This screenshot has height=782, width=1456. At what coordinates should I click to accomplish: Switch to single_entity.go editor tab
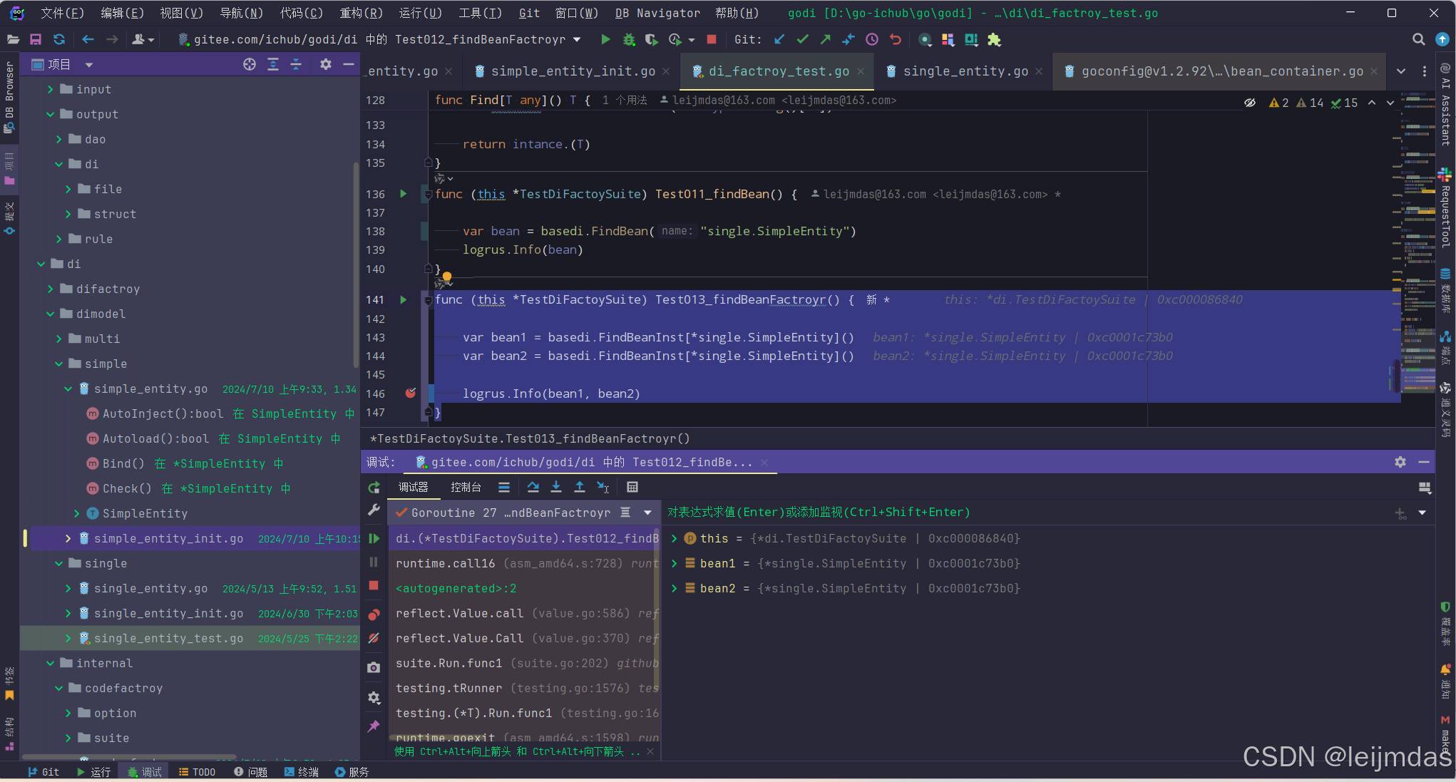[x=965, y=71]
